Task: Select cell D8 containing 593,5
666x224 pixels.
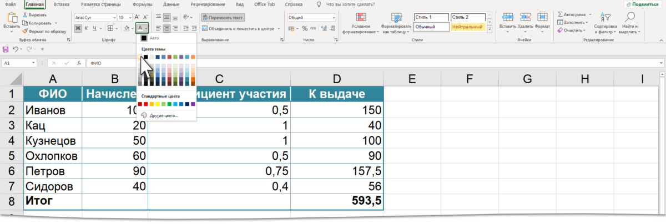Action: [x=336, y=201]
